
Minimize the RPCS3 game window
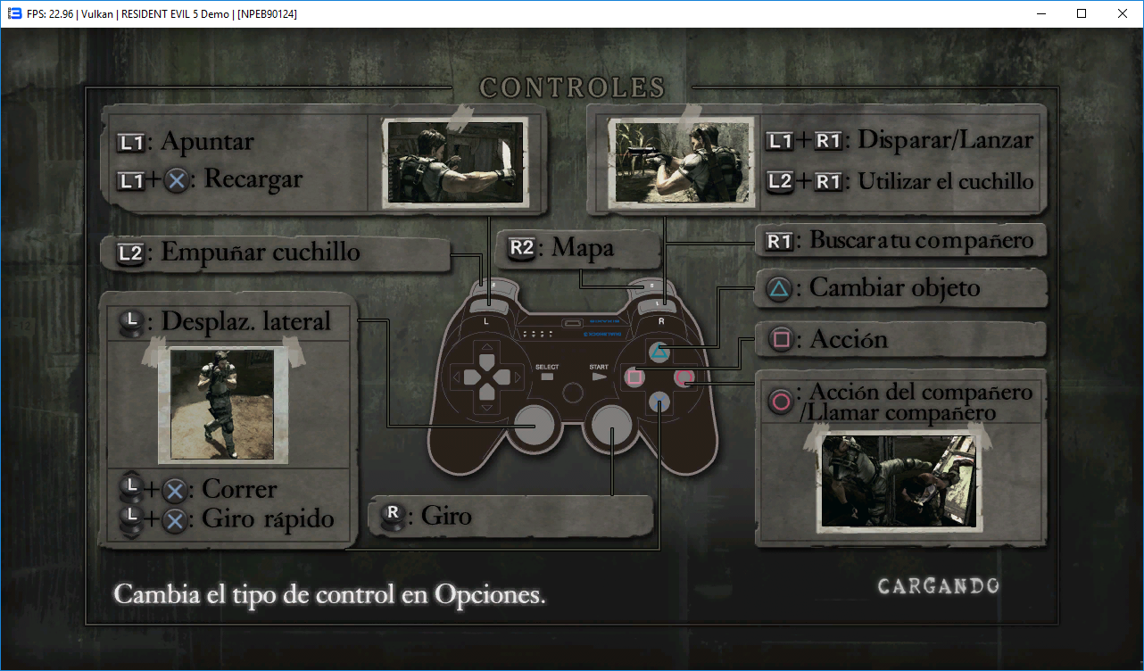coord(1040,13)
